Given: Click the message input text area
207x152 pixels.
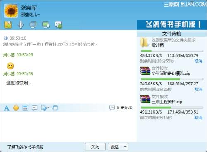Looking at the screenshot, I should 68,127.
